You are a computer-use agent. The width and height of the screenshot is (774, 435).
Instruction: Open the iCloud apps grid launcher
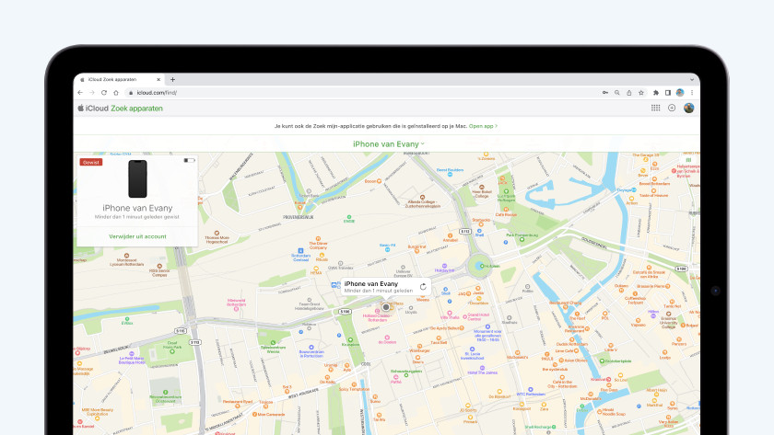point(655,108)
